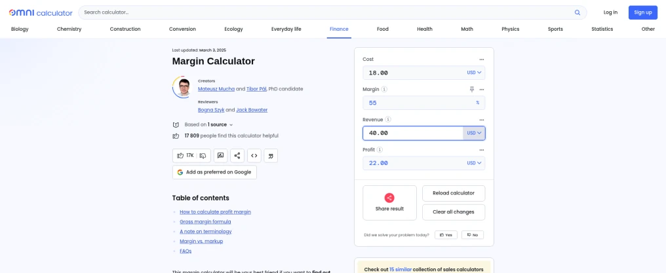Click the Log in link
The width and height of the screenshot is (666, 273).
(610, 12)
